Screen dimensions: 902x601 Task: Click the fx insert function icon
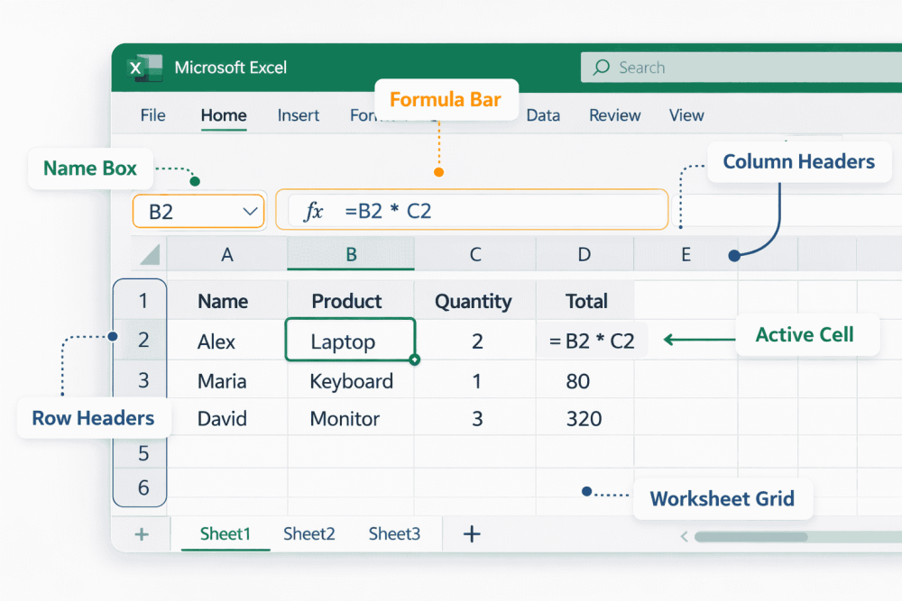point(313,210)
